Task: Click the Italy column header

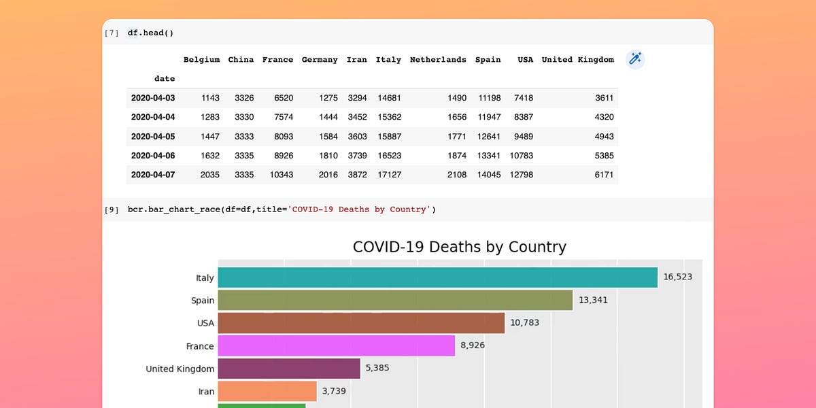Action: click(388, 59)
